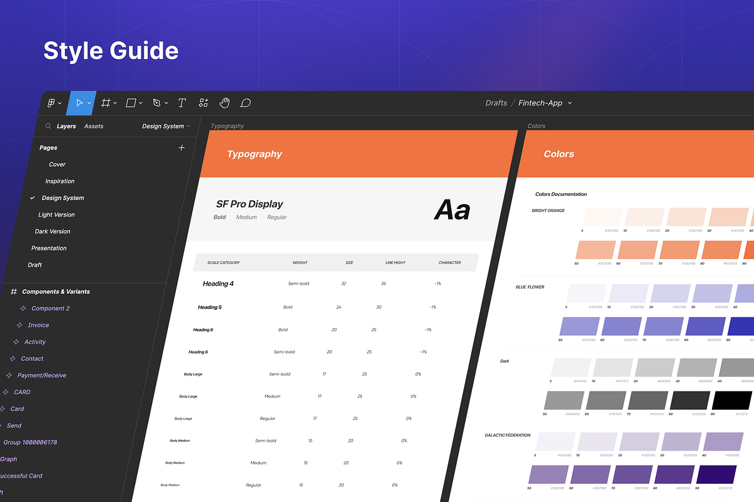Open the Cover page
The width and height of the screenshot is (754, 502).
coord(57,164)
